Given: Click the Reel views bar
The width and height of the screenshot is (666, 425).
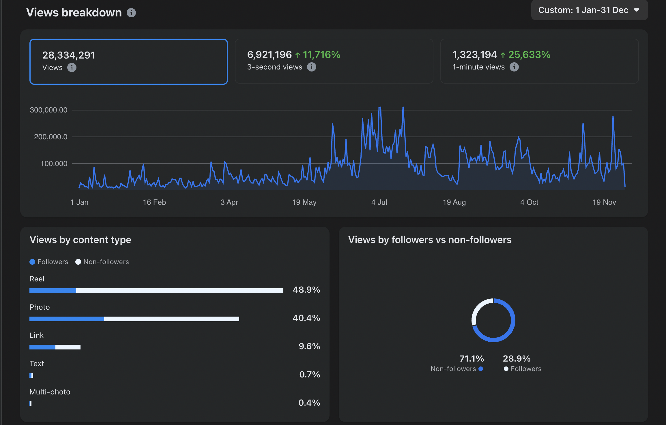Looking at the screenshot, I should [x=156, y=291].
